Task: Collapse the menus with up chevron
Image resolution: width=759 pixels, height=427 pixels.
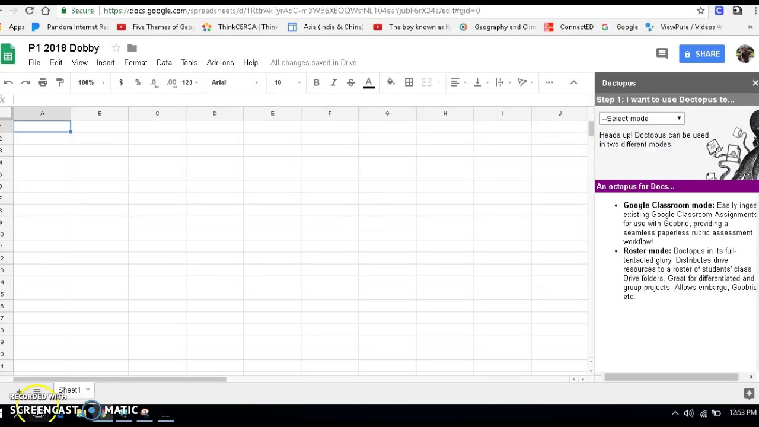Action: (x=573, y=82)
